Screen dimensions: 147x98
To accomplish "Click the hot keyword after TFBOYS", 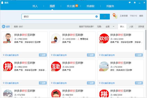I will (141, 16).
